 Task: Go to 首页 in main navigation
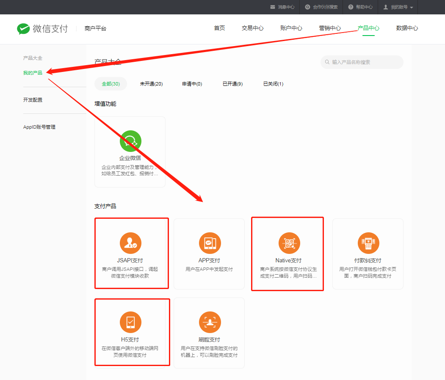[x=219, y=28]
